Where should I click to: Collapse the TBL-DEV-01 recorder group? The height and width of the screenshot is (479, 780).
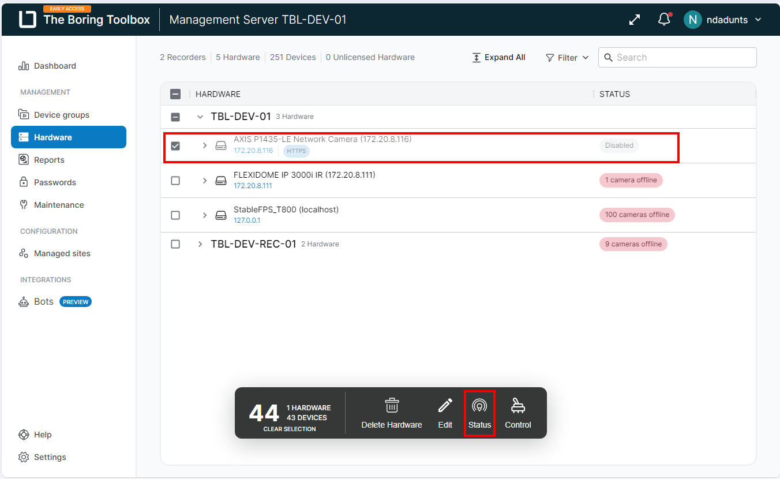pyautogui.click(x=200, y=117)
